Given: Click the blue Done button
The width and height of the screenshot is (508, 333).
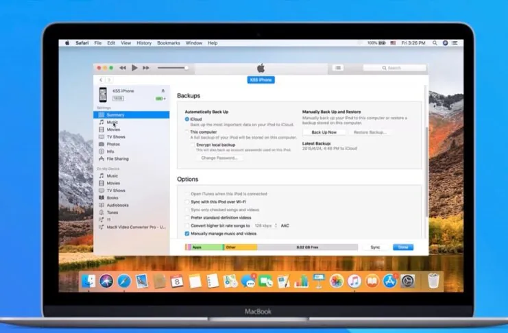Looking at the screenshot, I should 403,247.
